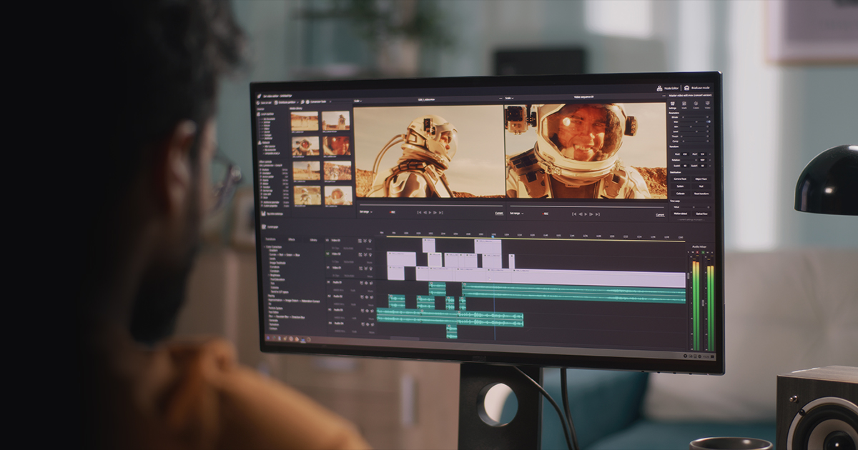Viewport: 858px width, 450px height.
Task: Open the Scale dropdown above the left viewer
Action: (357, 100)
